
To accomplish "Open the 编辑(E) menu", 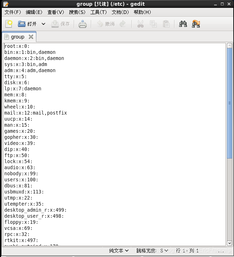I will [34, 12].
